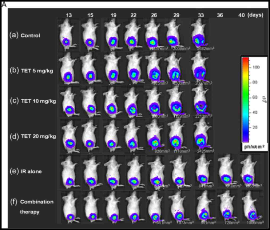Click the "(e) IR alone" row label
Screen dimensions: 270x230
coord(26,171)
